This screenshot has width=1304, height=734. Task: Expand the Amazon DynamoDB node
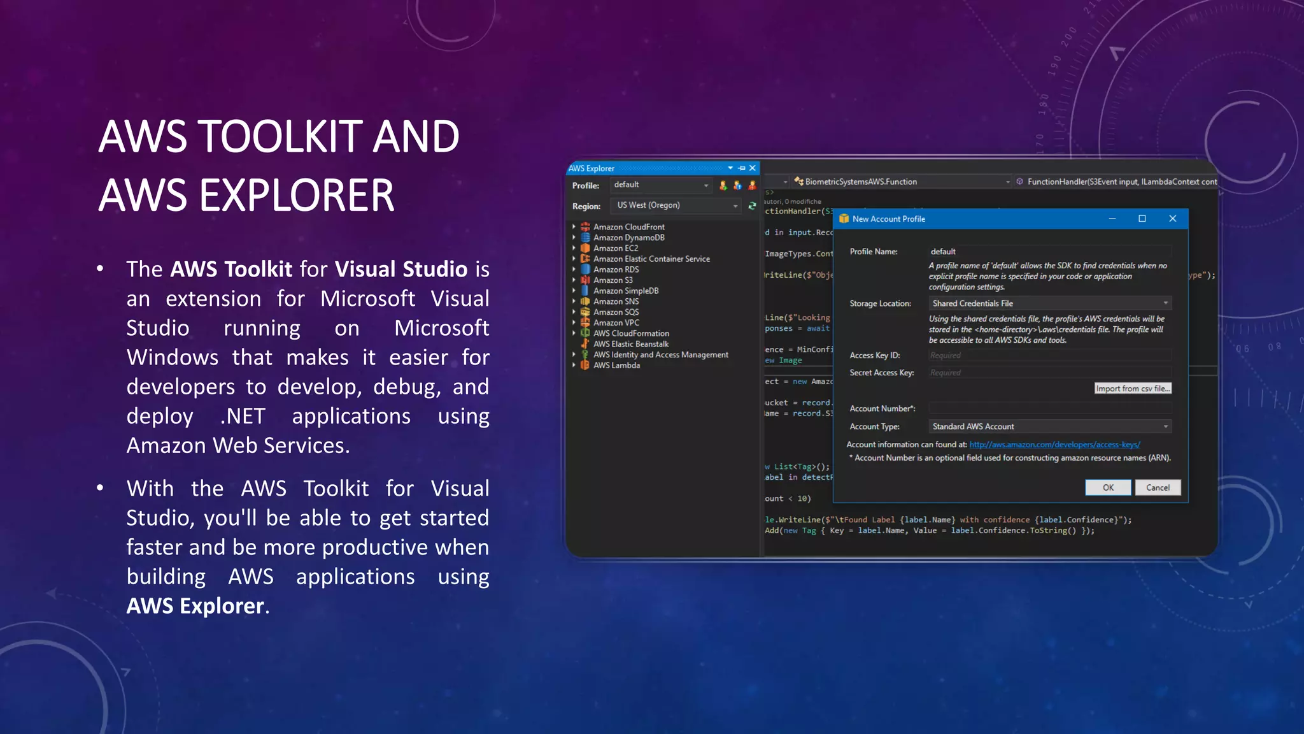tap(574, 238)
